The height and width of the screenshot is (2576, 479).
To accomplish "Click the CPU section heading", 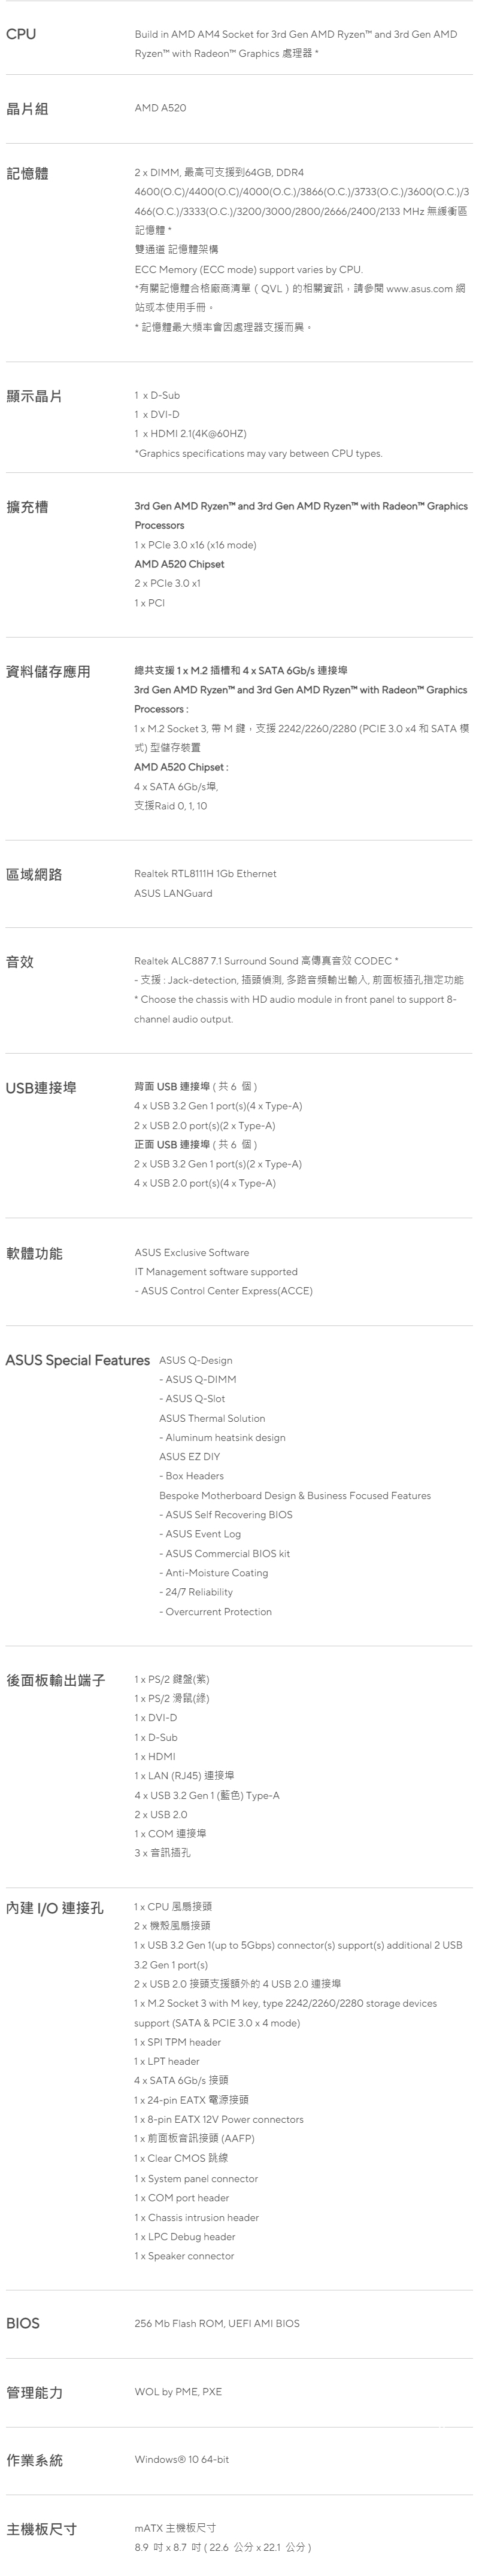I will tap(21, 34).
